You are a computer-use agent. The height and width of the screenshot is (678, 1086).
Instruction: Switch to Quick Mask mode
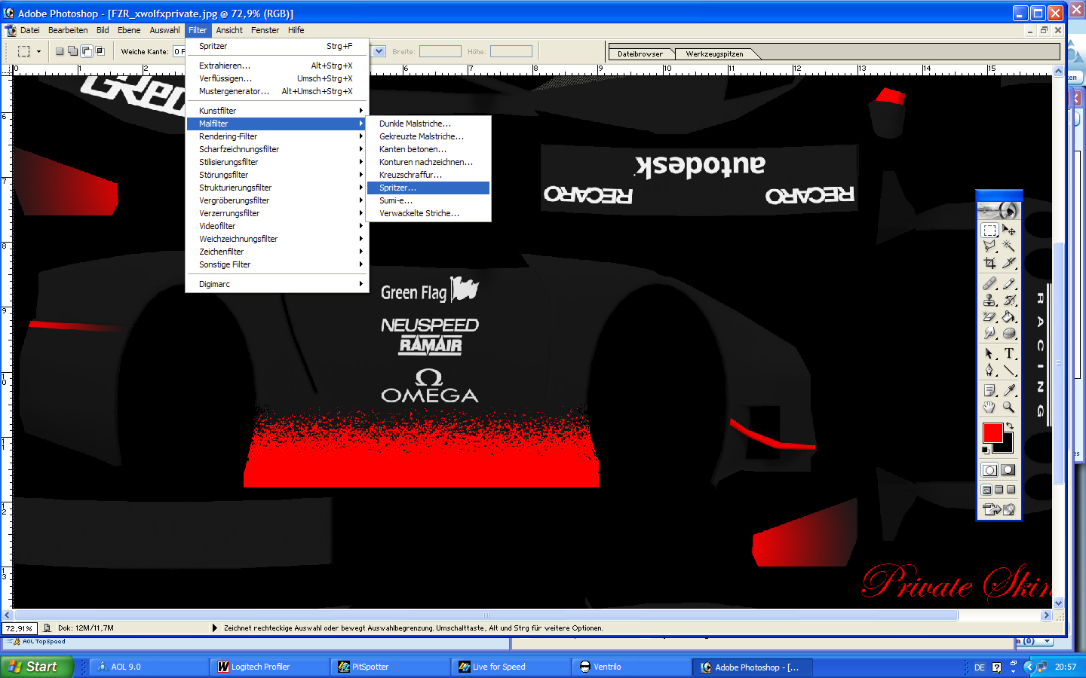[1008, 470]
